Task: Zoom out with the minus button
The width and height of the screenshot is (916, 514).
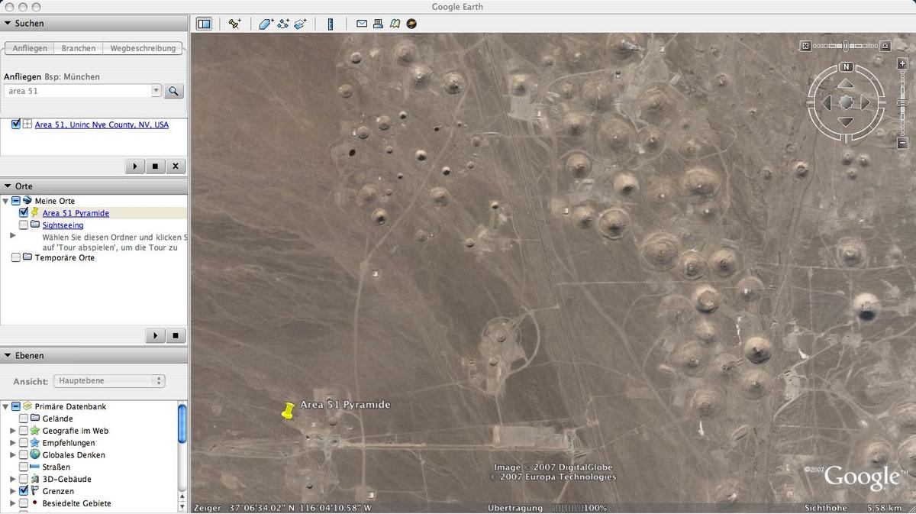Action: [x=902, y=143]
